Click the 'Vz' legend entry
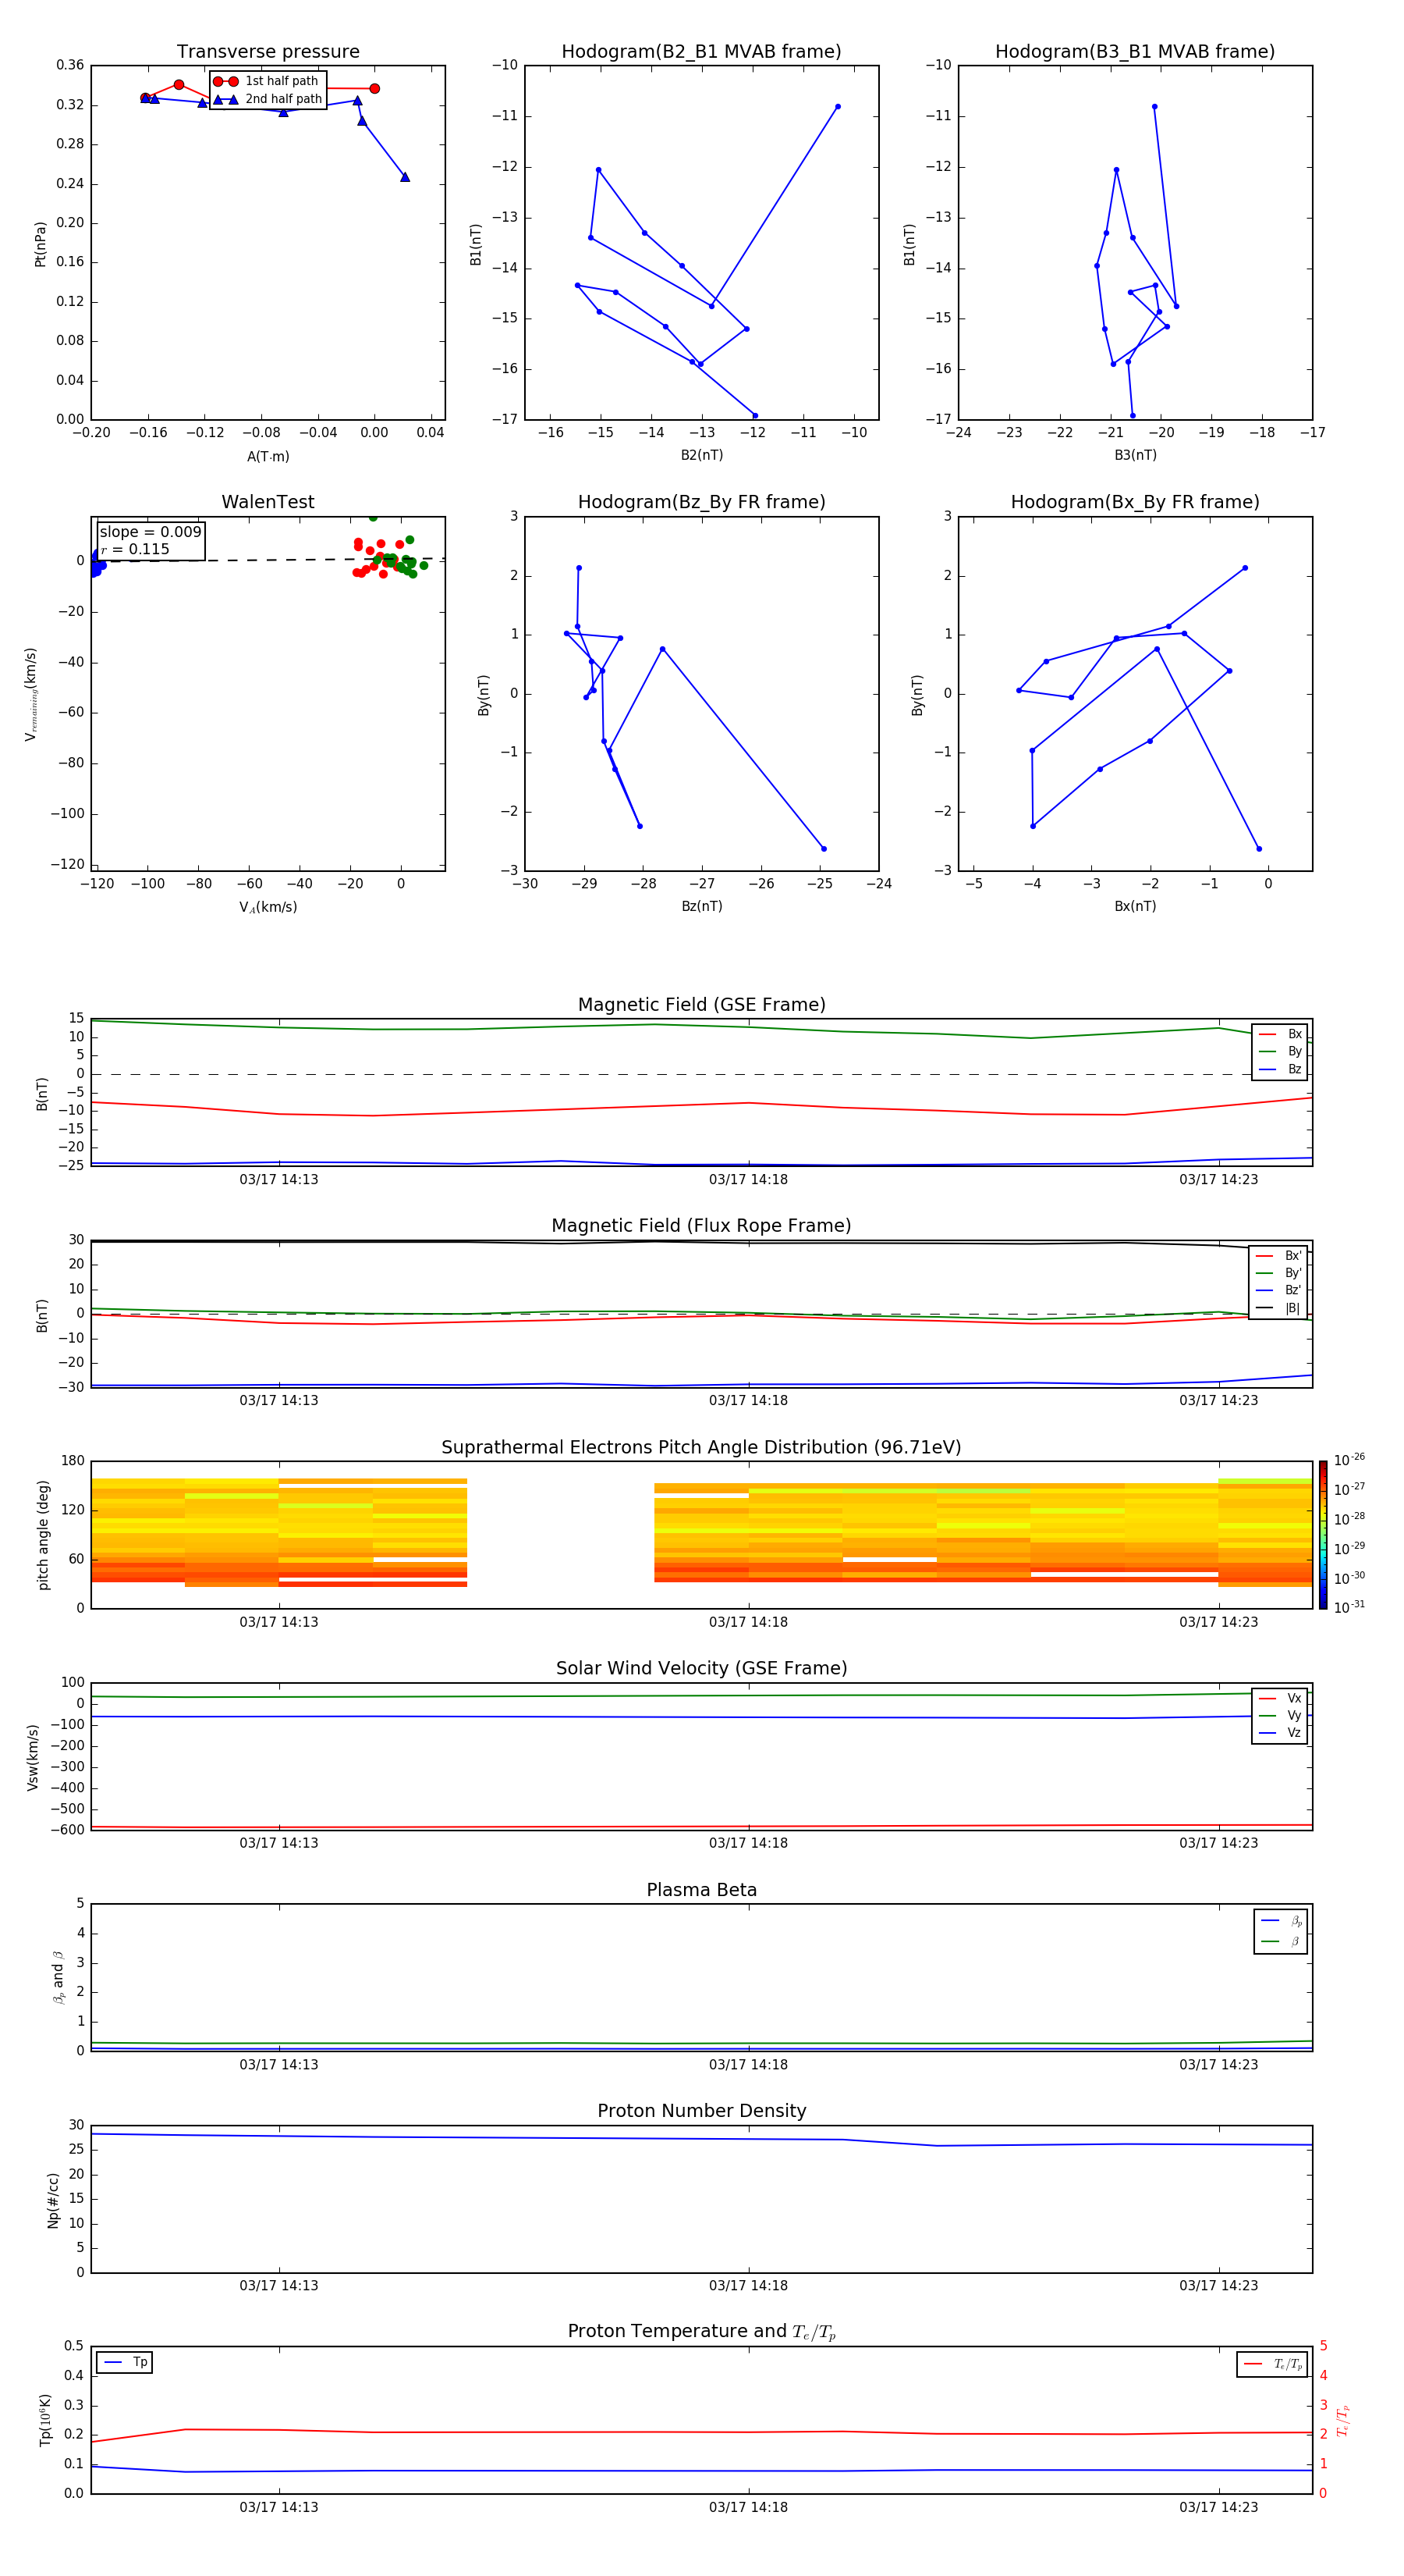The width and height of the screenshot is (1404, 2576). (1280, 1733)
